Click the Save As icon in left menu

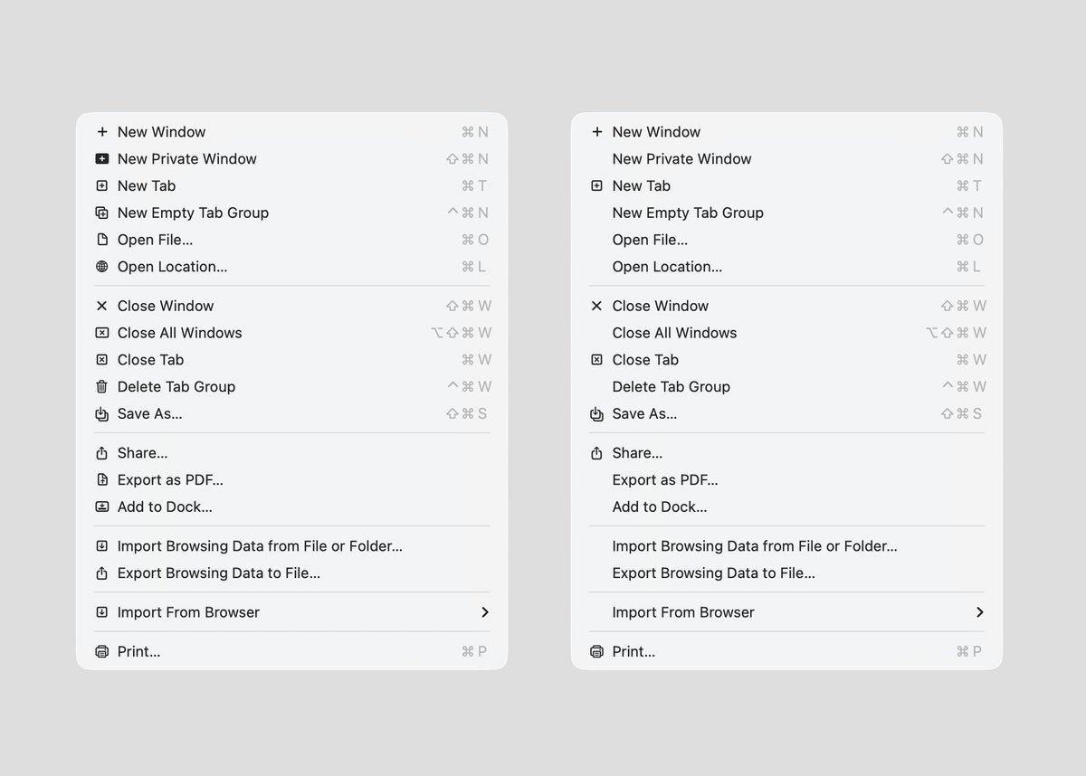click(x=101, y=414)
